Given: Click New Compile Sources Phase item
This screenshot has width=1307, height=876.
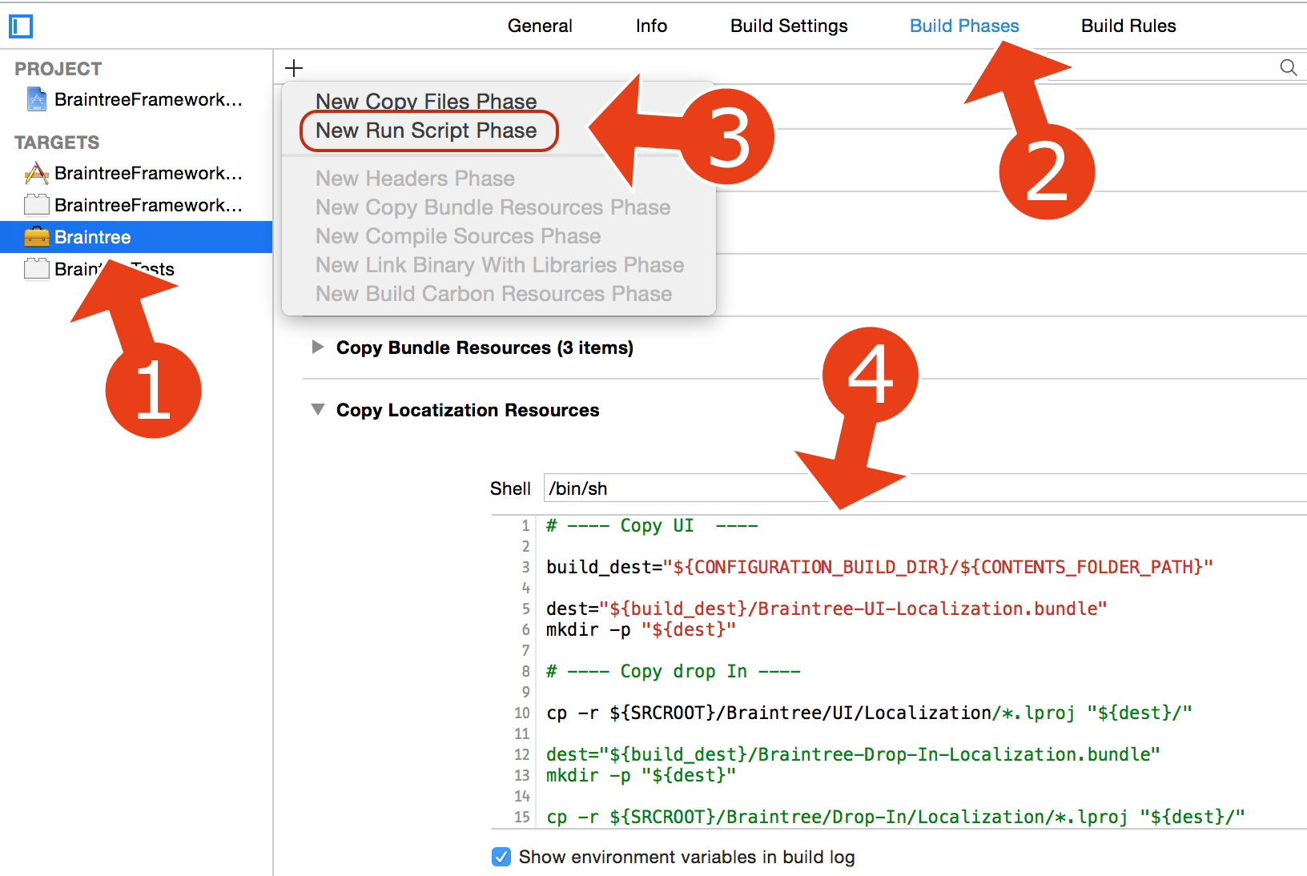Looking at the screenshot, I should click(458, 236).
